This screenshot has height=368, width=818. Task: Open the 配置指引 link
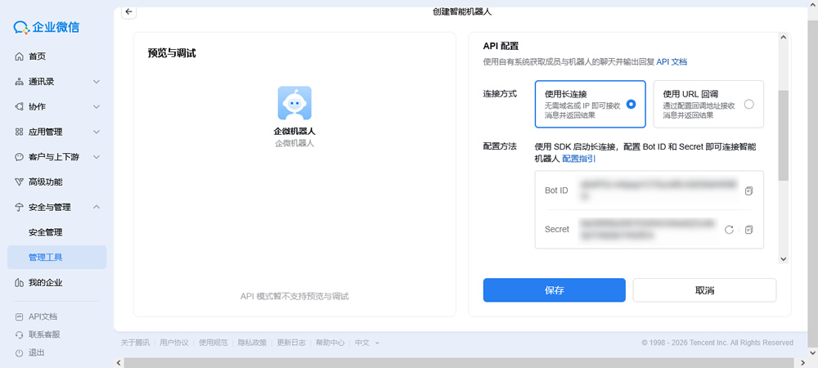[x=578, y=159]
